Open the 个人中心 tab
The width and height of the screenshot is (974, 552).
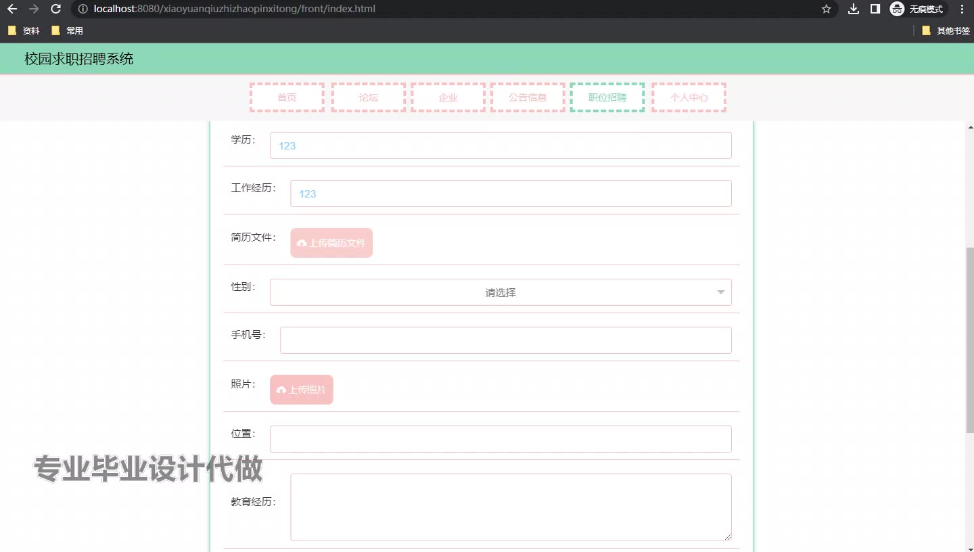[x=689, y=97]
